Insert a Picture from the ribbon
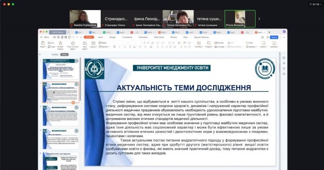Image resolution: width=324 pixels, height=170 pixels. click(x=219, y=42)
